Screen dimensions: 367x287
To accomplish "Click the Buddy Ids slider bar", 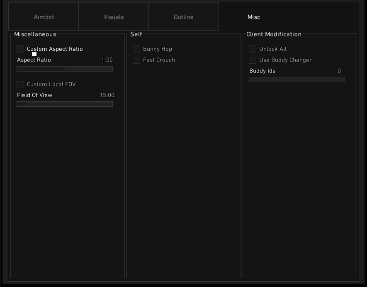I will tap(297, 80).
